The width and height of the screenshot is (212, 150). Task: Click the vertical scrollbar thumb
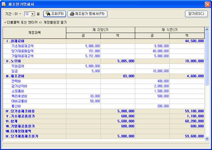[x=207, y=59]
